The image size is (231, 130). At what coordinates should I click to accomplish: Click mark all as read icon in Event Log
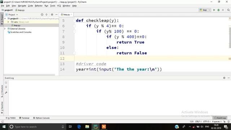coord(6,83)
